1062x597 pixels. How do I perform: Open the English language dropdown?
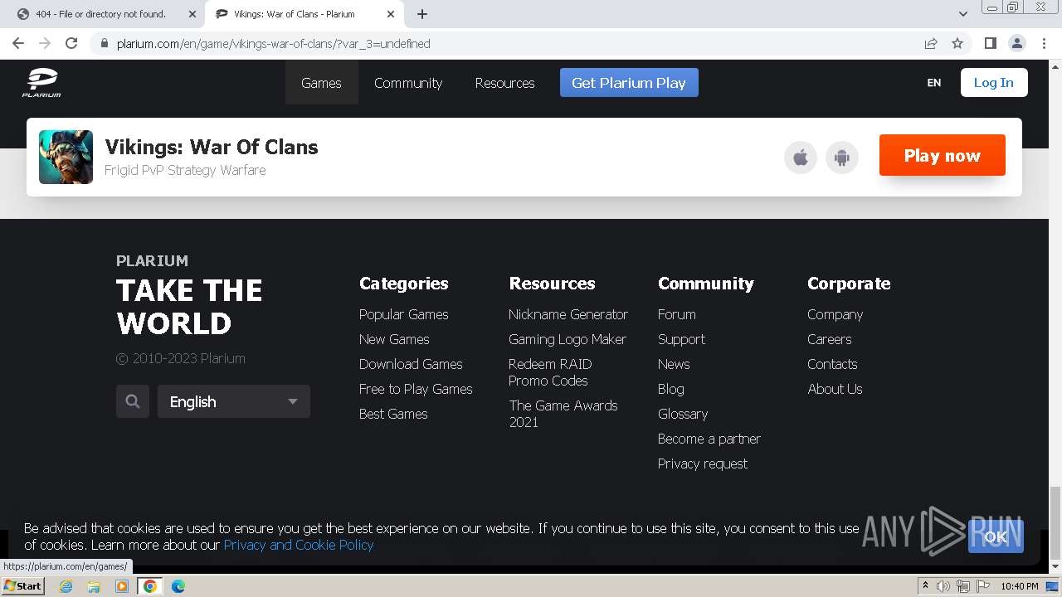pyautogui.click(x=234, y=401)
